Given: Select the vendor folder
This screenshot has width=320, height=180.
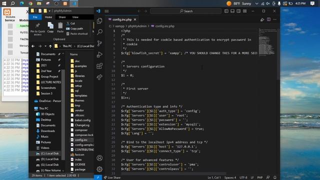Looking at the screenshot, I should tap(77, 110).
